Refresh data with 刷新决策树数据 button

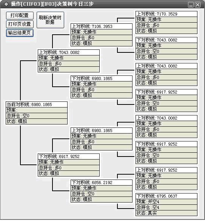(50, 20)
